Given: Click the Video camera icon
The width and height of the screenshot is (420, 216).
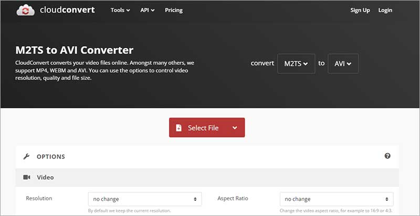Looking at the screenshot, I should tap(27, 177).
